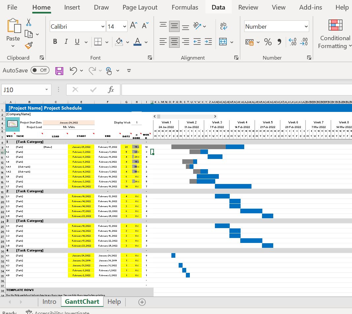Toggle Italic formatting
Viewport: 352px width, 314px height.
[x=66, y=42]
